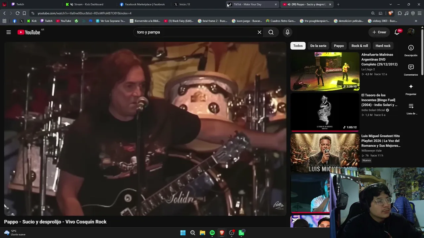Bookmark this page in the browser

(x=24, y=13)
